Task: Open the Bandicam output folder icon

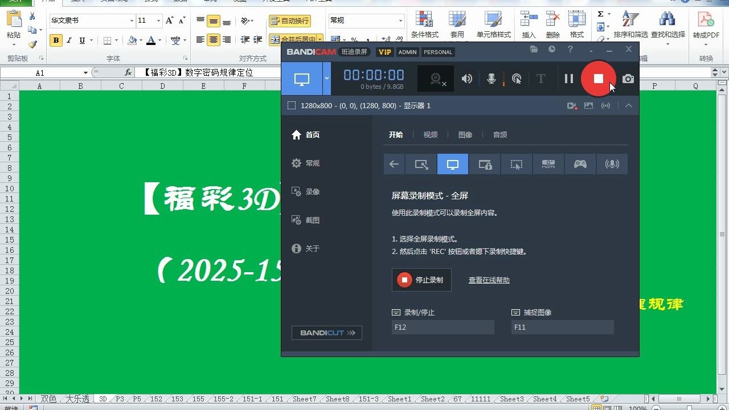Action: tap(534, 50)
